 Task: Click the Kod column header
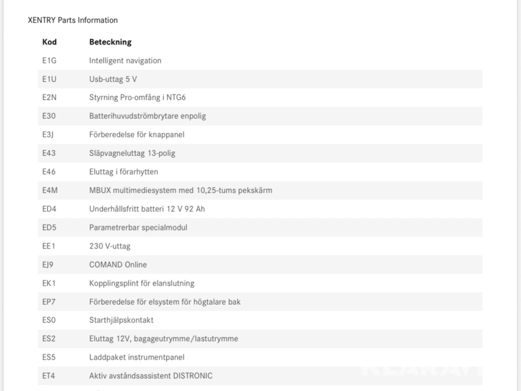tap(49, 42)
